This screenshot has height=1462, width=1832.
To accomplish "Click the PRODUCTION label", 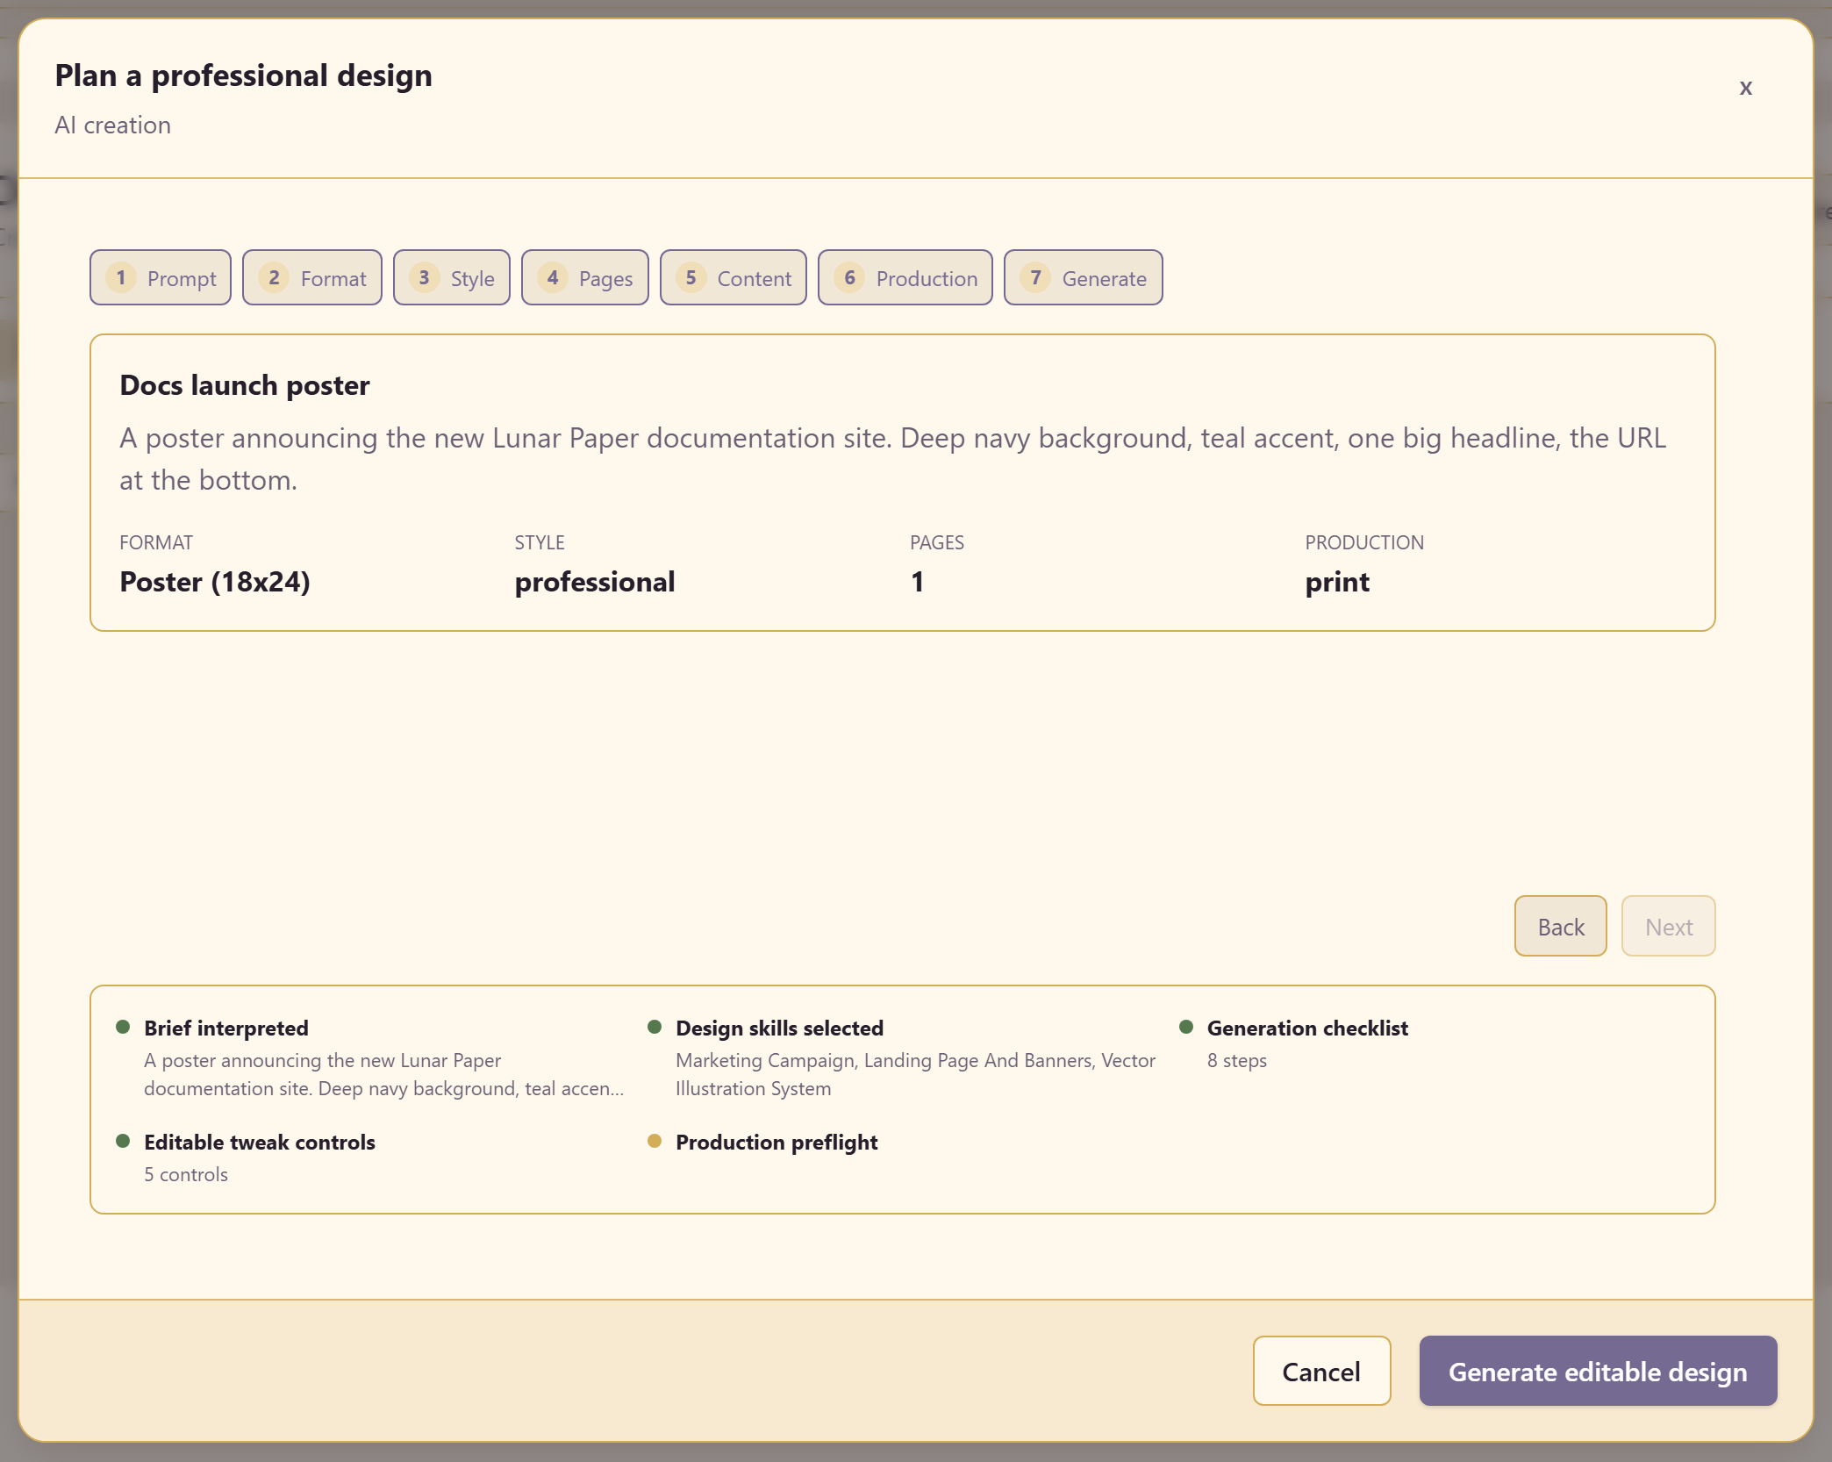I will point(1364,542).
